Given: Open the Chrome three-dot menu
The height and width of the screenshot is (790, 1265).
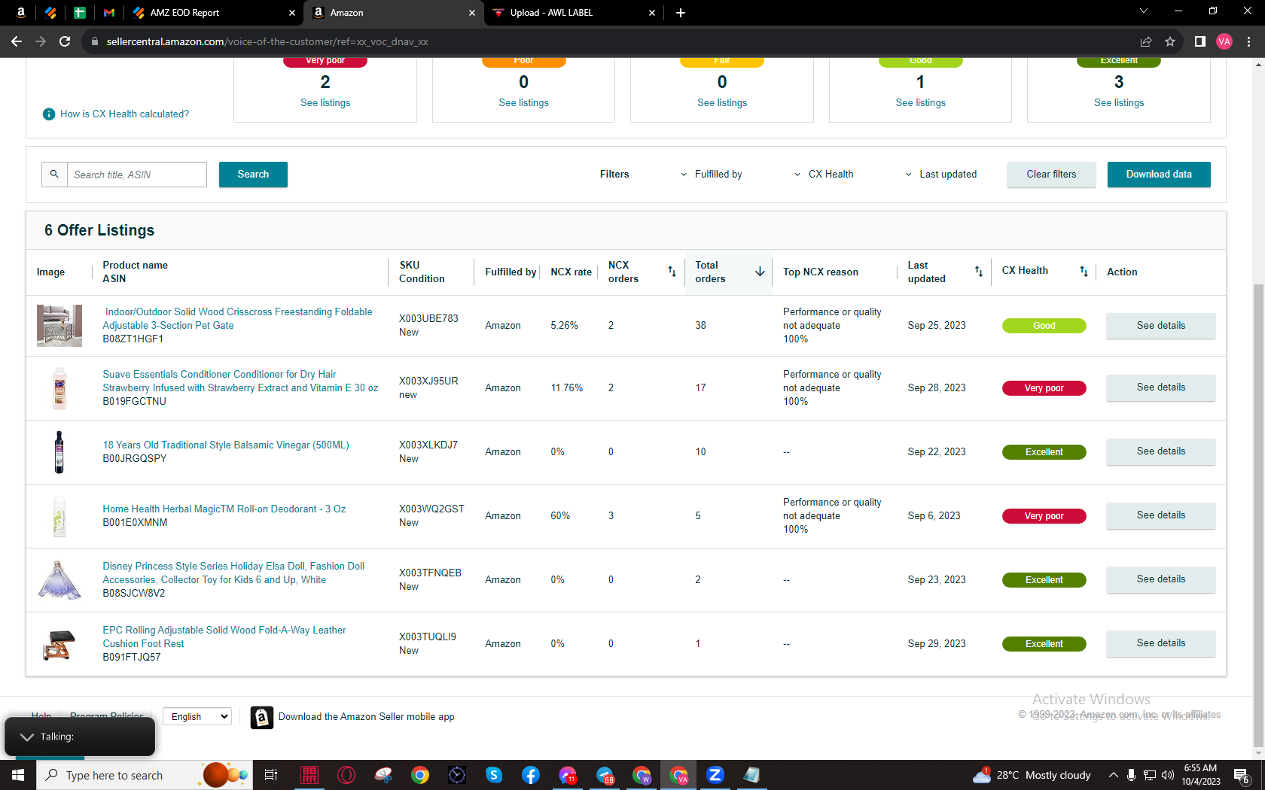Looking at the screenshot, I should 1248,41.
